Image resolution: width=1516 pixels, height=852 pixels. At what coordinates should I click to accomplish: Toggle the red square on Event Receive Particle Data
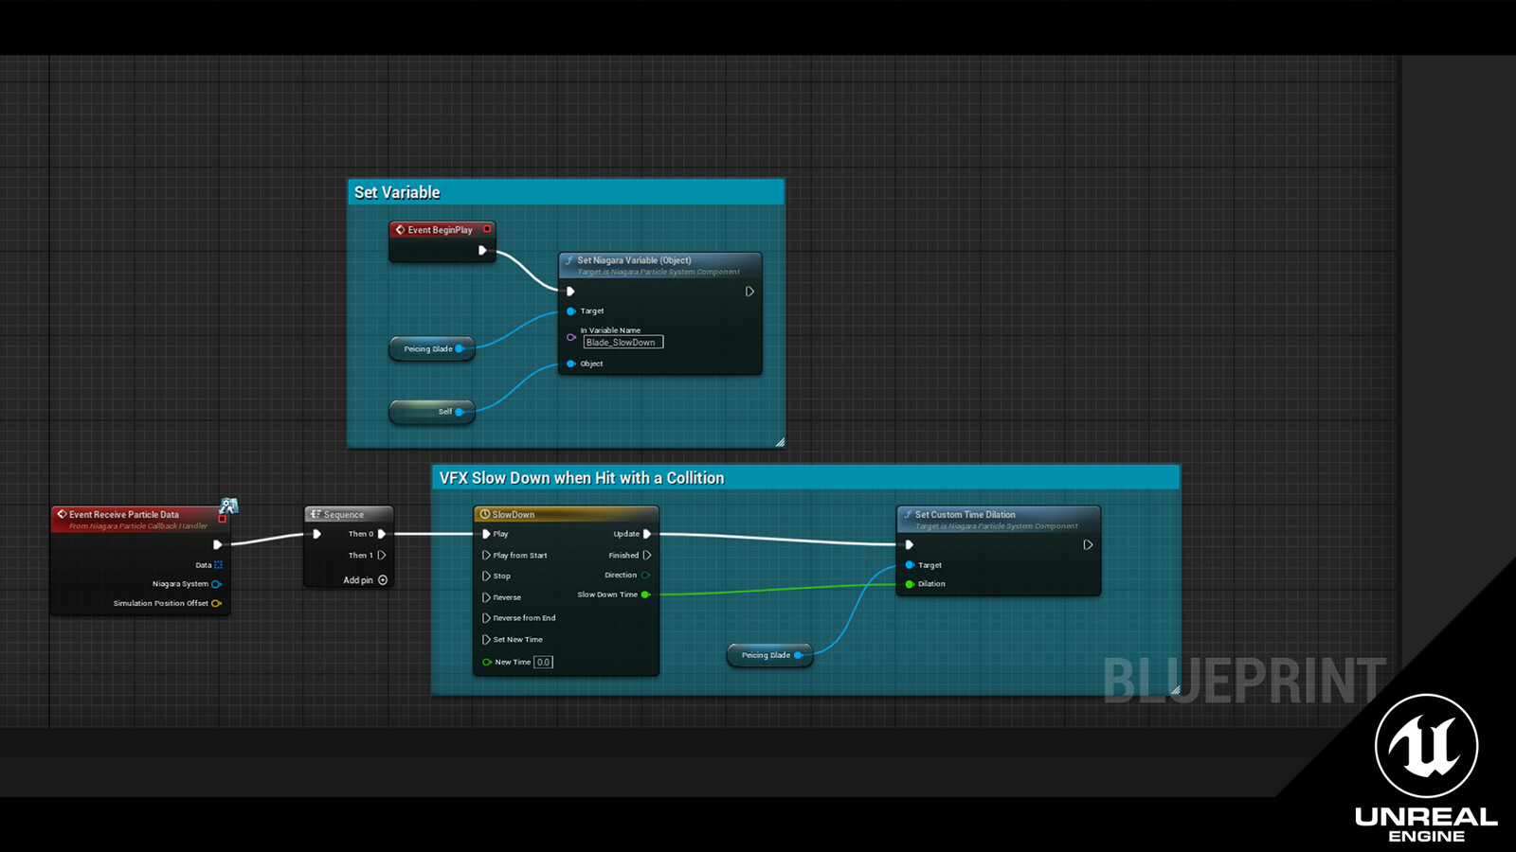(224, 518)
